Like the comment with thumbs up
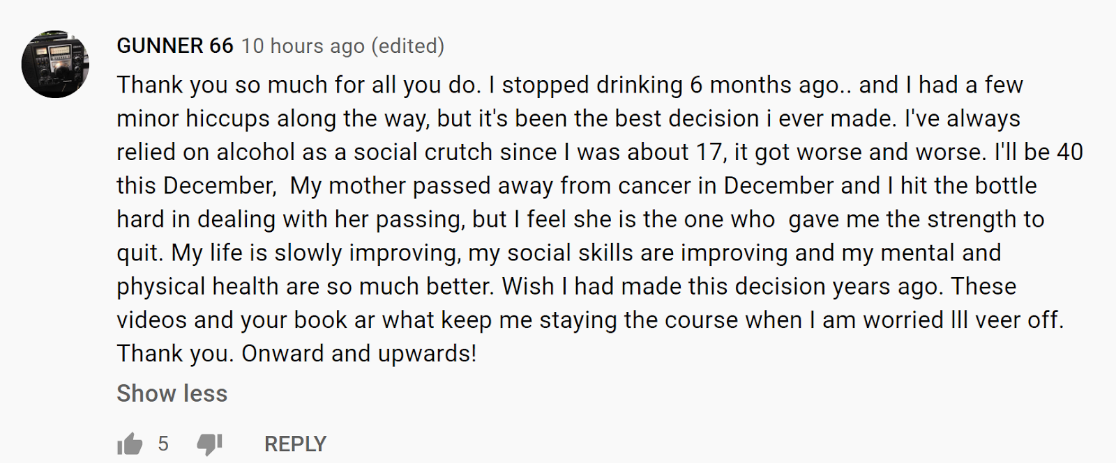Image resolution: width=1116 pixels, height=463 pixels. (x=130, y=444)
